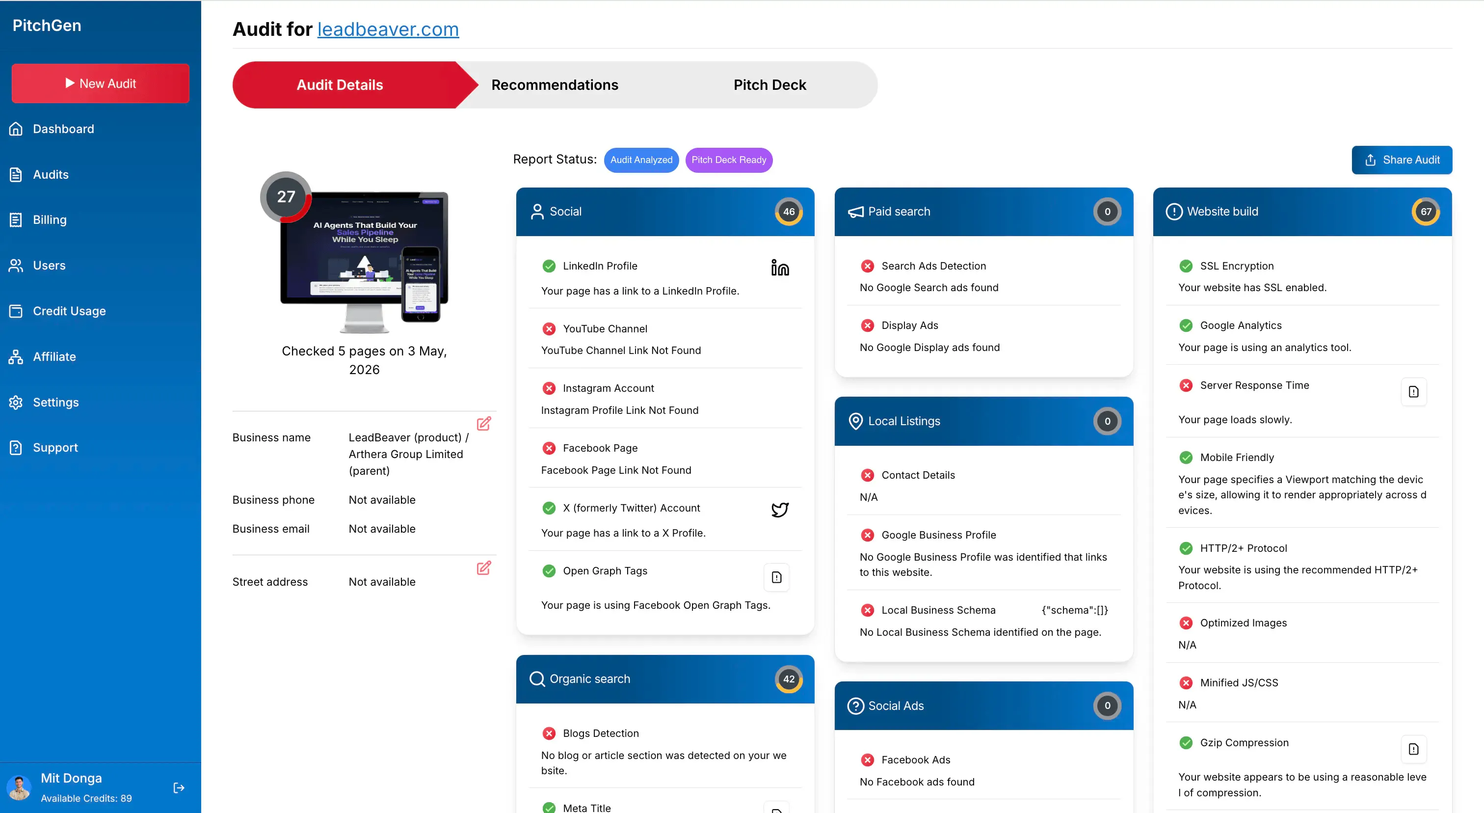1484x813 pixels.
Task: Click 'Your page is using an analytics tool.' text
Action: 1265,348
